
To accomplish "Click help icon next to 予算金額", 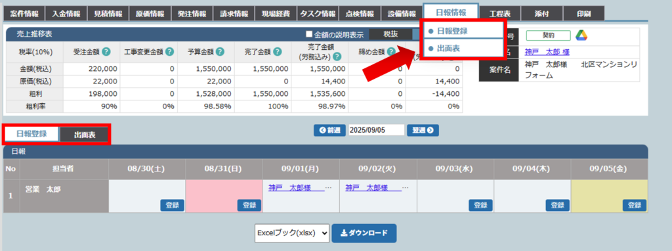I will pyautogui.click(x=220, y=52).
